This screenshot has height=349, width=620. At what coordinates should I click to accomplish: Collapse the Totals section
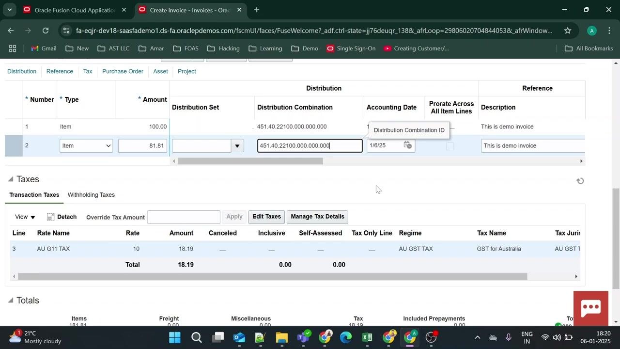11,301
